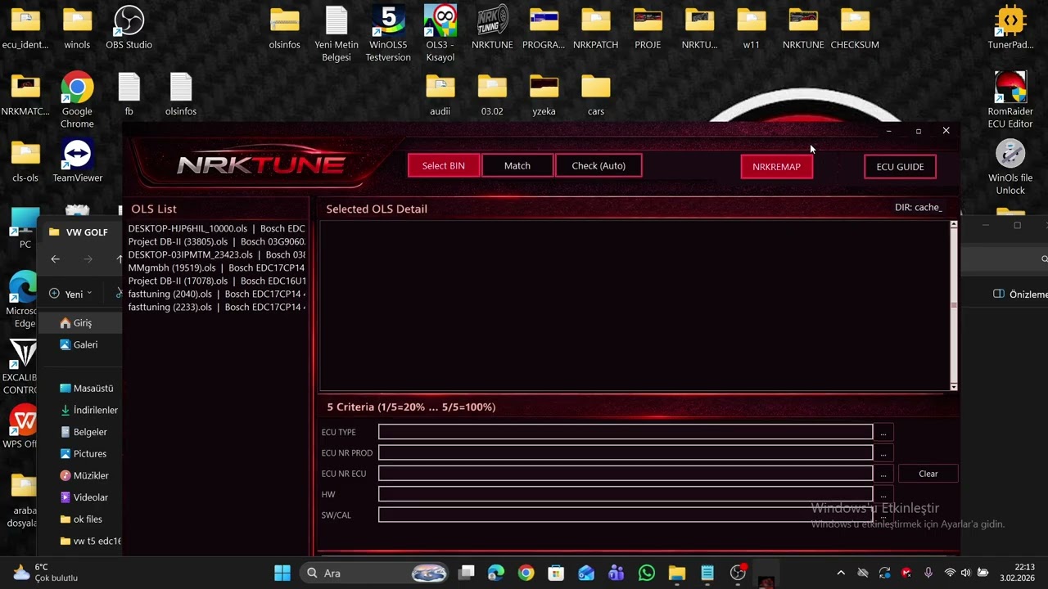Click the Select BIN button
Image resolution: width=1048 pixels, height=589 pixels.
pyautogui.click(x=444, y=166)
